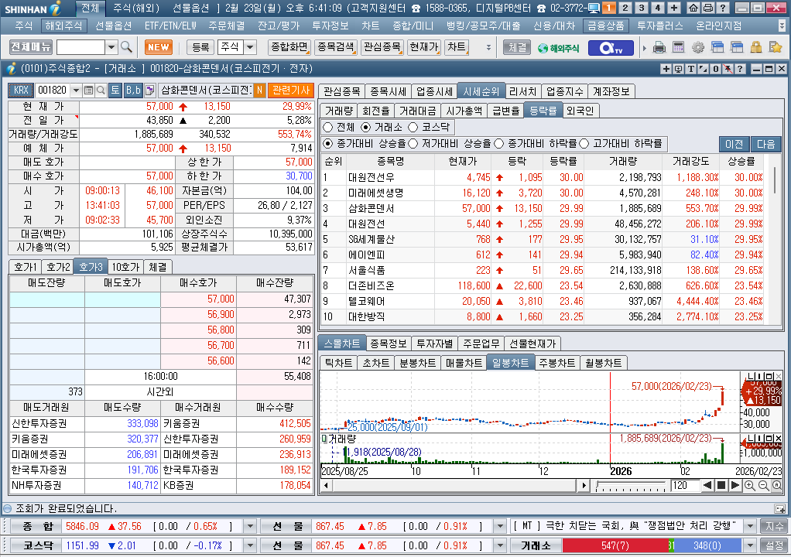791x557 pixels.
Task: Click the magnifier next to the menu search box
Action: [127, 47]
